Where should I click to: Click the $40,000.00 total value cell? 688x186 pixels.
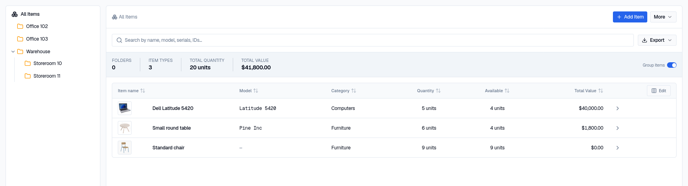click(x=591, y=108)
